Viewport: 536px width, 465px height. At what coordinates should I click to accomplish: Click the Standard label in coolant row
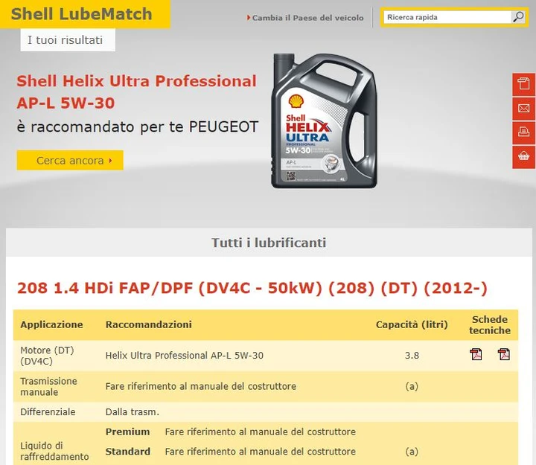(x=128, y=452)
